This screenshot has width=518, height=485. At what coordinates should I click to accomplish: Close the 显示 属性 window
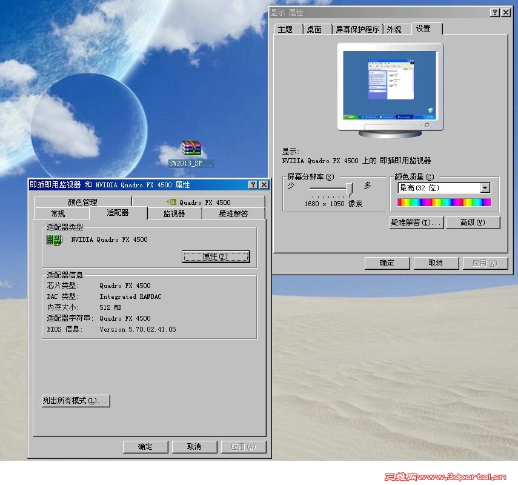[x=506, y=13]
